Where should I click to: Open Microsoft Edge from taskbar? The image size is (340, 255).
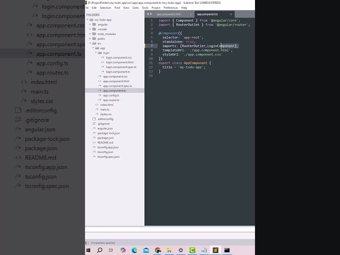click(134, 250)
